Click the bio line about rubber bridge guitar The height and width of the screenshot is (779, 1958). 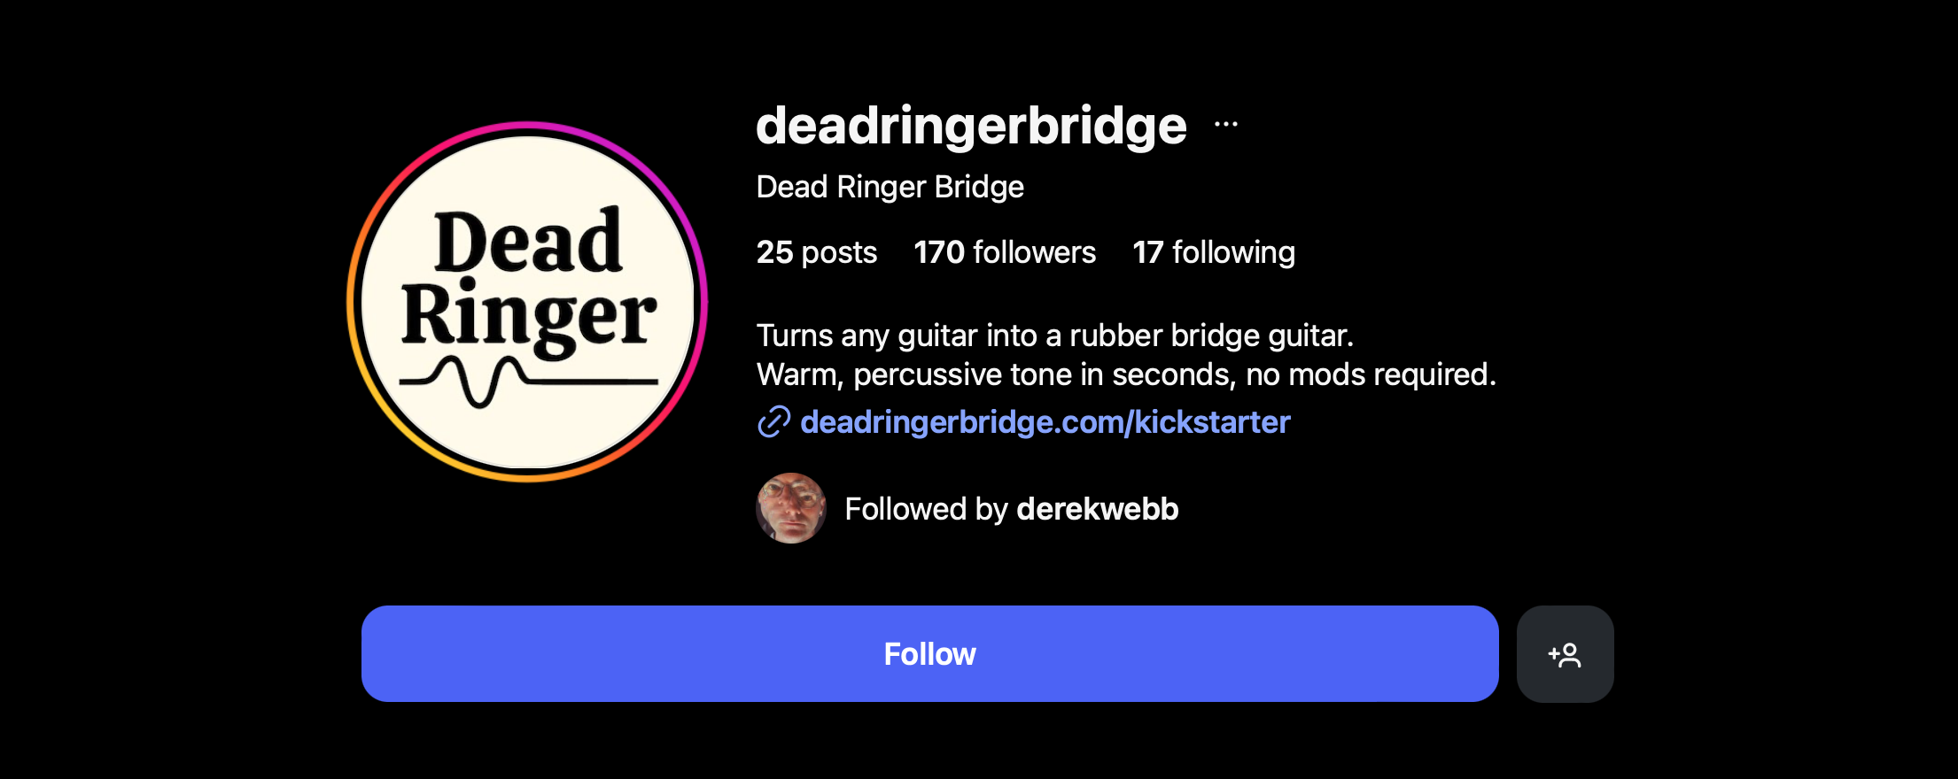tap(1055, 336)
